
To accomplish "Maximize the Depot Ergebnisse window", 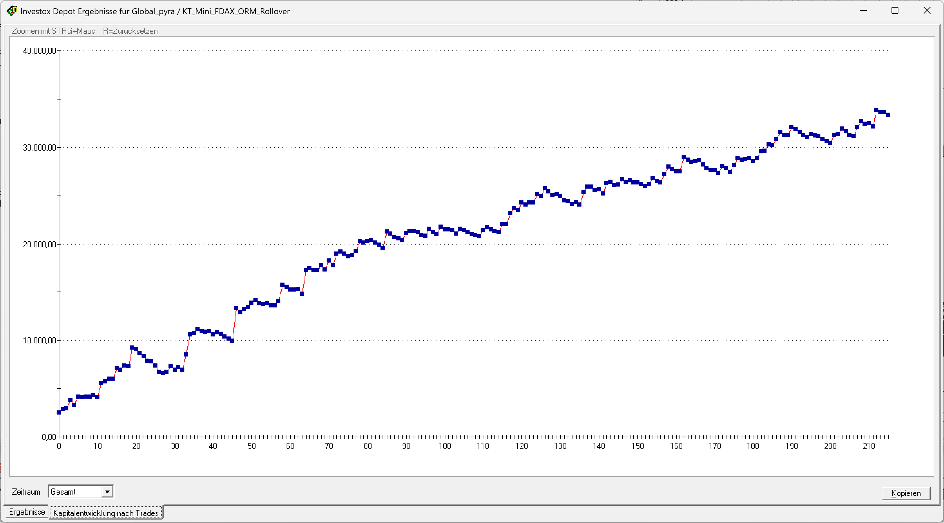I will click(895, 11).
